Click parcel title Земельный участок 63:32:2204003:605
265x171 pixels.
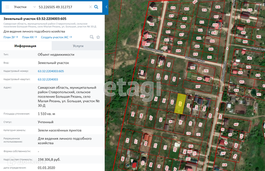(x=35, y=19)
